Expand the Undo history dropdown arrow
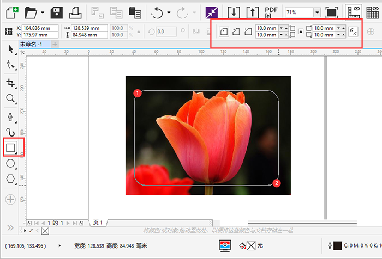Screen dimensions: 382x259 (x=169, y=13)
